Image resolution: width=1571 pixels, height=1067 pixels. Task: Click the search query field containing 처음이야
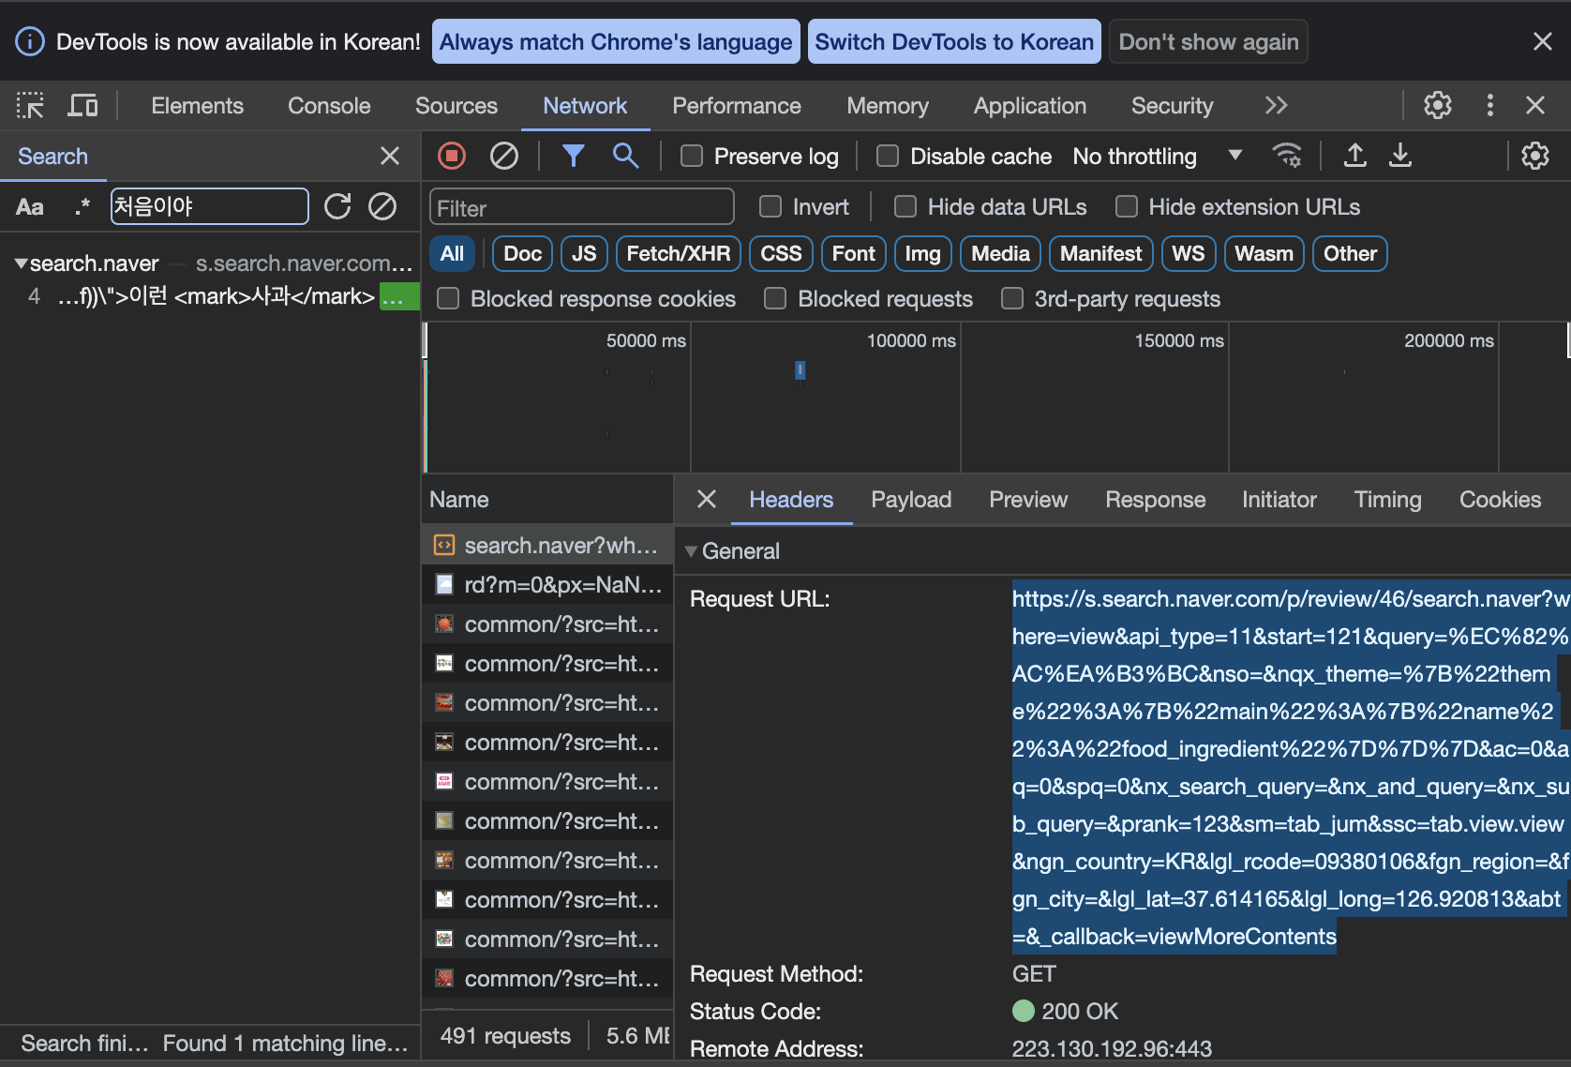[x=209, y=206]
